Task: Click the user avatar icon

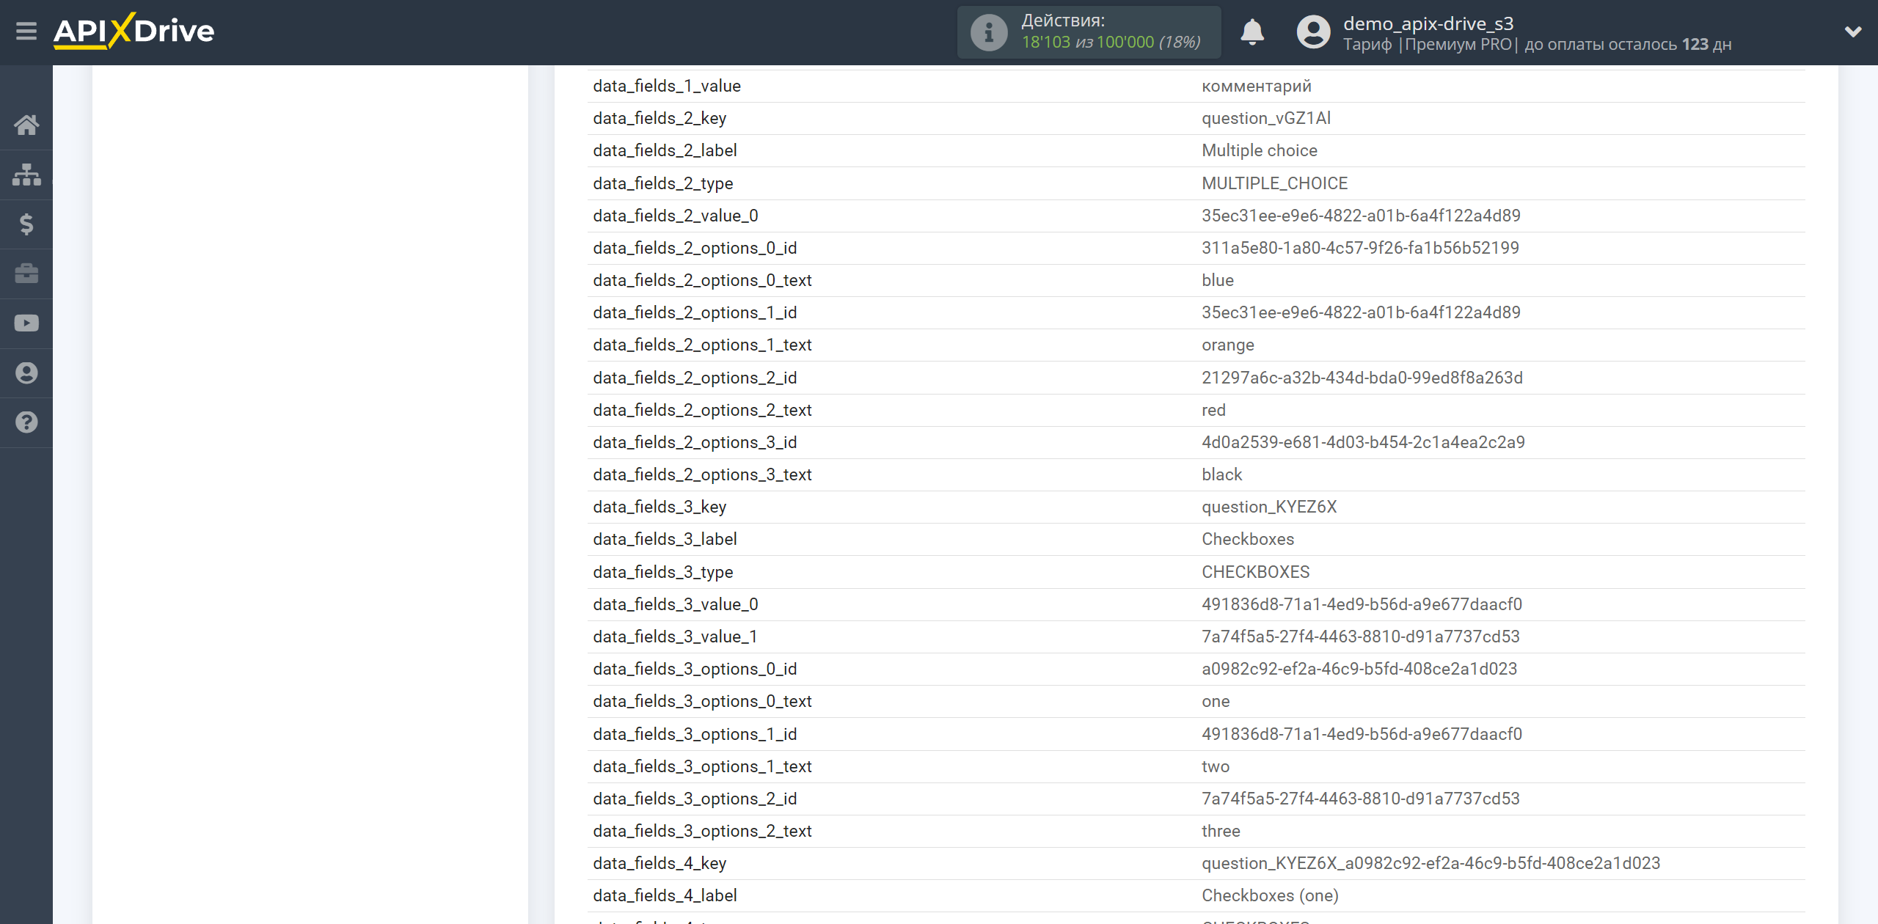Action: [x=1313, y=32]
